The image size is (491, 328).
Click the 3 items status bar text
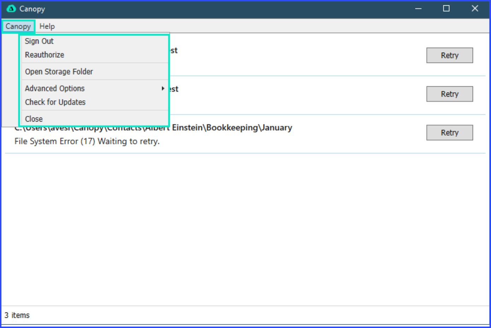(17, 315)
